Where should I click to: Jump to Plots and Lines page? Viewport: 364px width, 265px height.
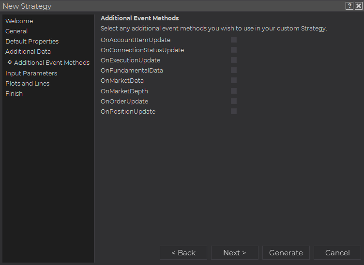click(x=28, y=84)
